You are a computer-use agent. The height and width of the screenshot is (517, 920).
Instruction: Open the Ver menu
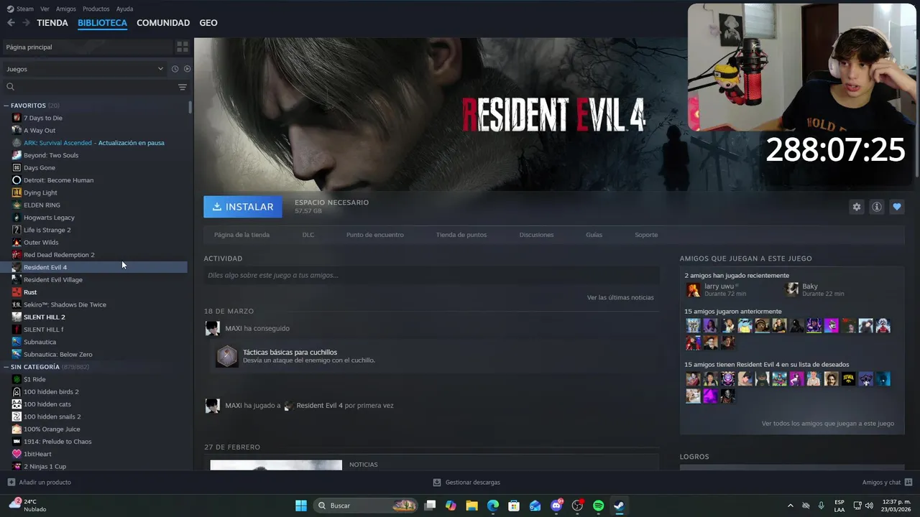(x=45, y=9)
